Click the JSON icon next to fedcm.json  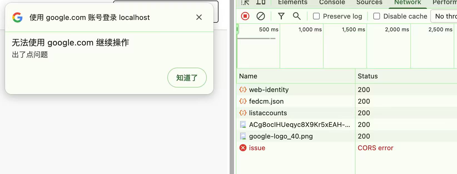coord(243,101)
